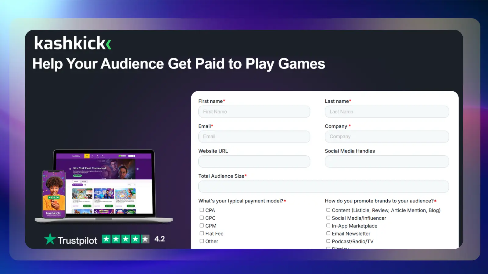The width and height of the screenshot is (488, 274).
Task: Focus the First name field
Action: point(254,112)
